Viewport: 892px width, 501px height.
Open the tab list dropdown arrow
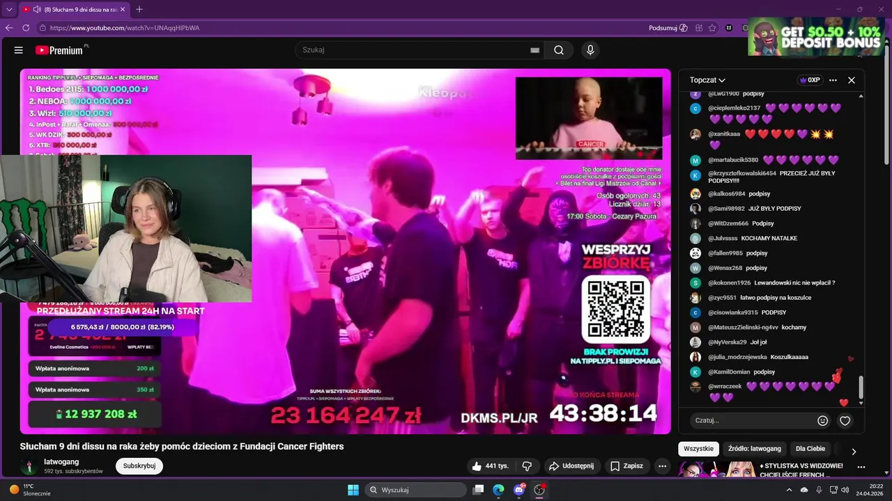pos(9,9)
